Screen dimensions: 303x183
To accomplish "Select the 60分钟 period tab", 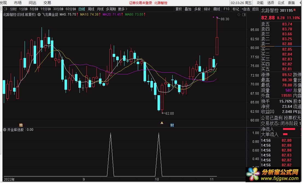I will point(71,9).
